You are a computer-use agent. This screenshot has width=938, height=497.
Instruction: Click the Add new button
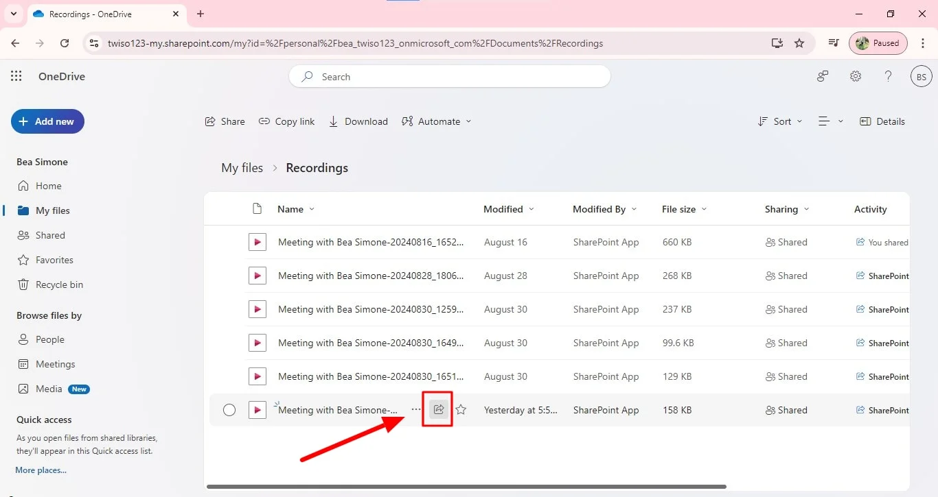(x=47, y=121)
